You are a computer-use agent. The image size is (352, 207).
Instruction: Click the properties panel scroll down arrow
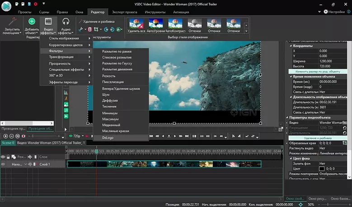pyautogui.click(x=350, y=177)
